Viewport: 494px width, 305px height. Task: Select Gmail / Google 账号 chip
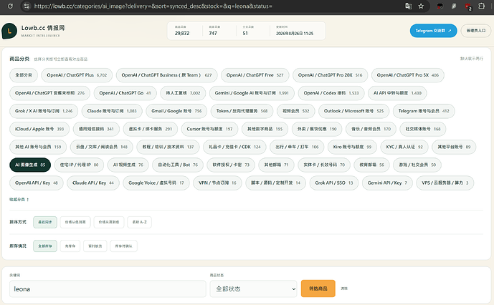coord(176,111)
